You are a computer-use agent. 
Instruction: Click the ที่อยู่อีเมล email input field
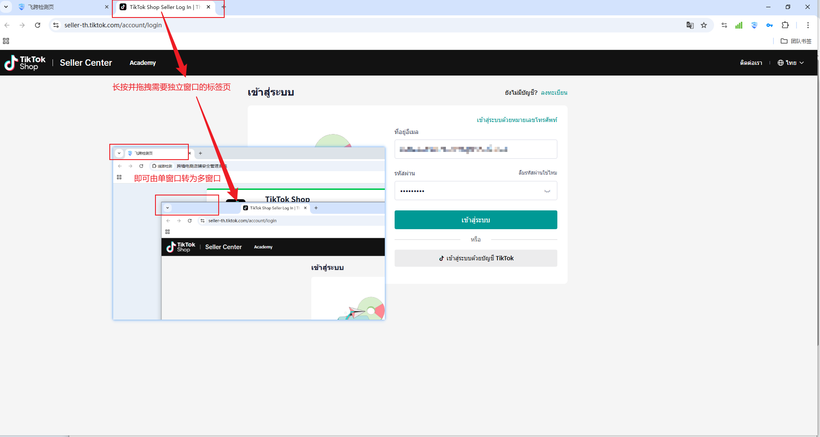(476, 149)
